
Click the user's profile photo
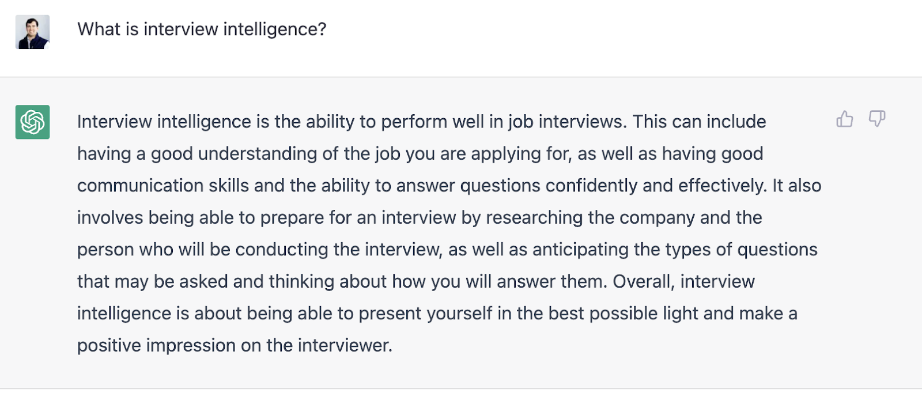(32, 32)
